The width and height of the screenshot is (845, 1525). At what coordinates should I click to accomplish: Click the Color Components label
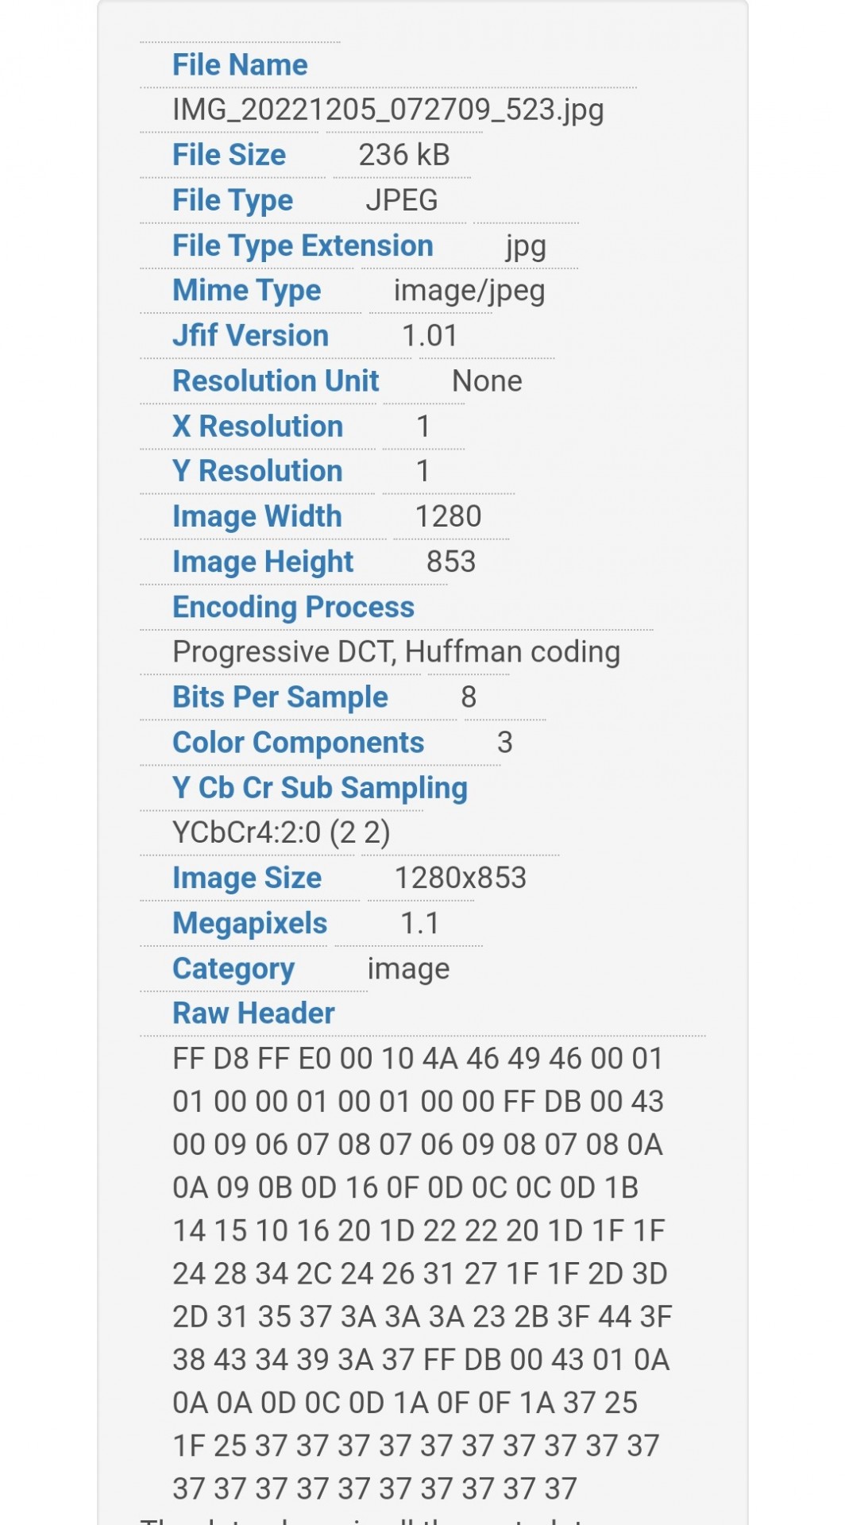click(x=298, y=743)
